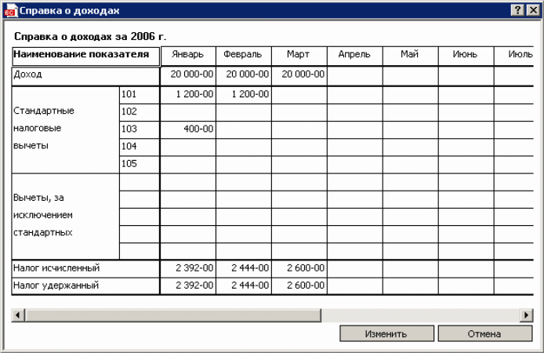Select the Январь column header
The image size is (544, 353).
point(188,56)
